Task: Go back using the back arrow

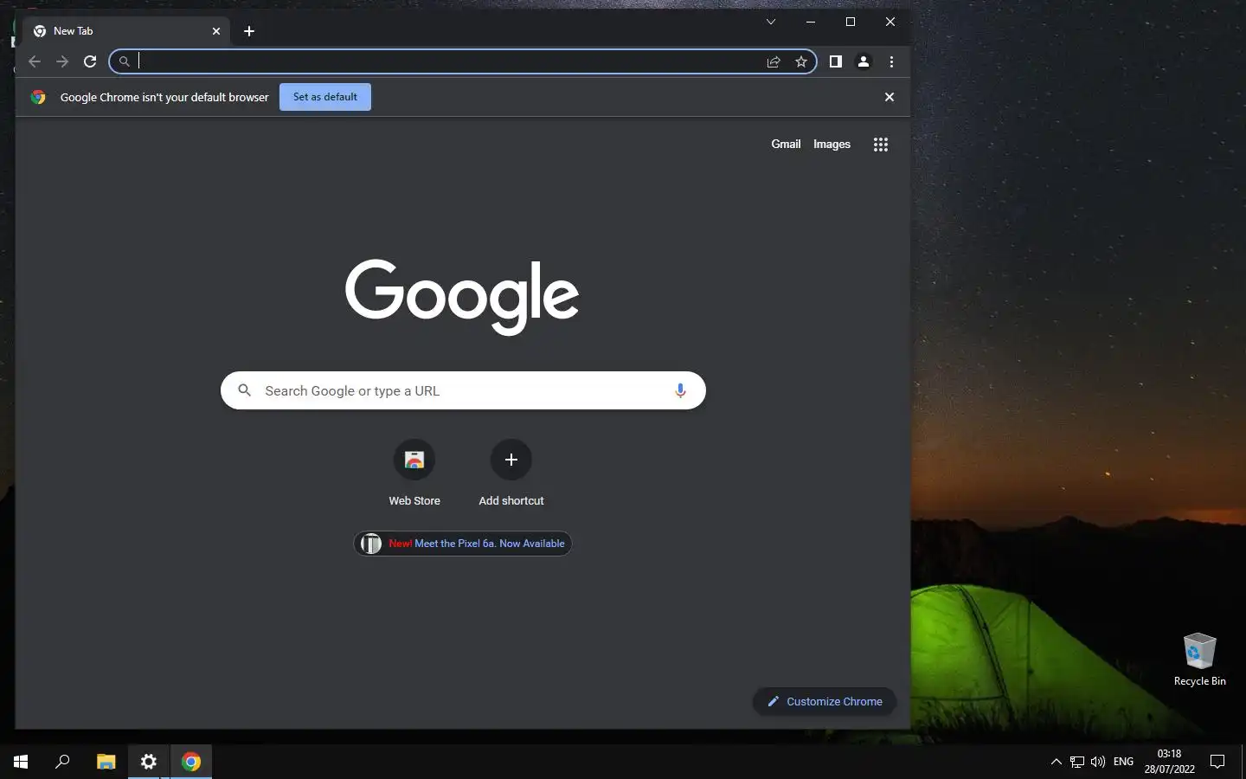Action: tap(35, 61)
